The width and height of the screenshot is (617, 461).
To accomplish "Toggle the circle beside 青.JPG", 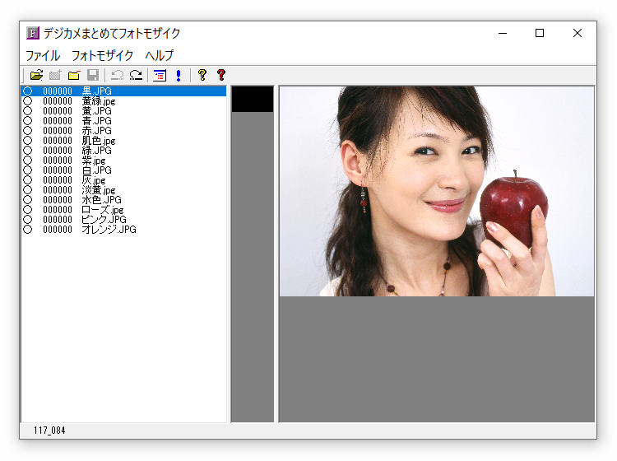I will pos(27,120).
